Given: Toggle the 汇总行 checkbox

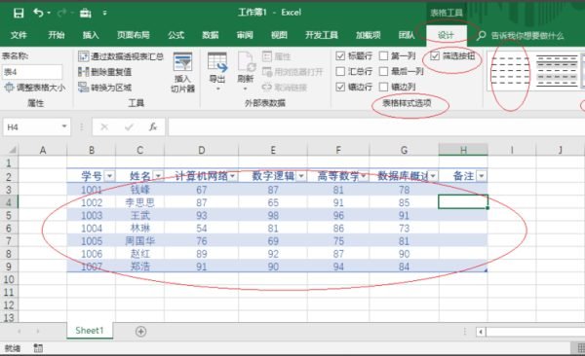Looking at the screenshot, I should (x=340, y=71).
